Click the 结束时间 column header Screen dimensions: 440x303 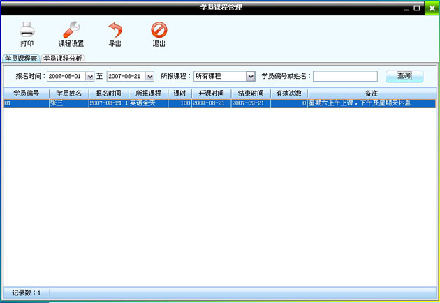click(x=250, y=93)
